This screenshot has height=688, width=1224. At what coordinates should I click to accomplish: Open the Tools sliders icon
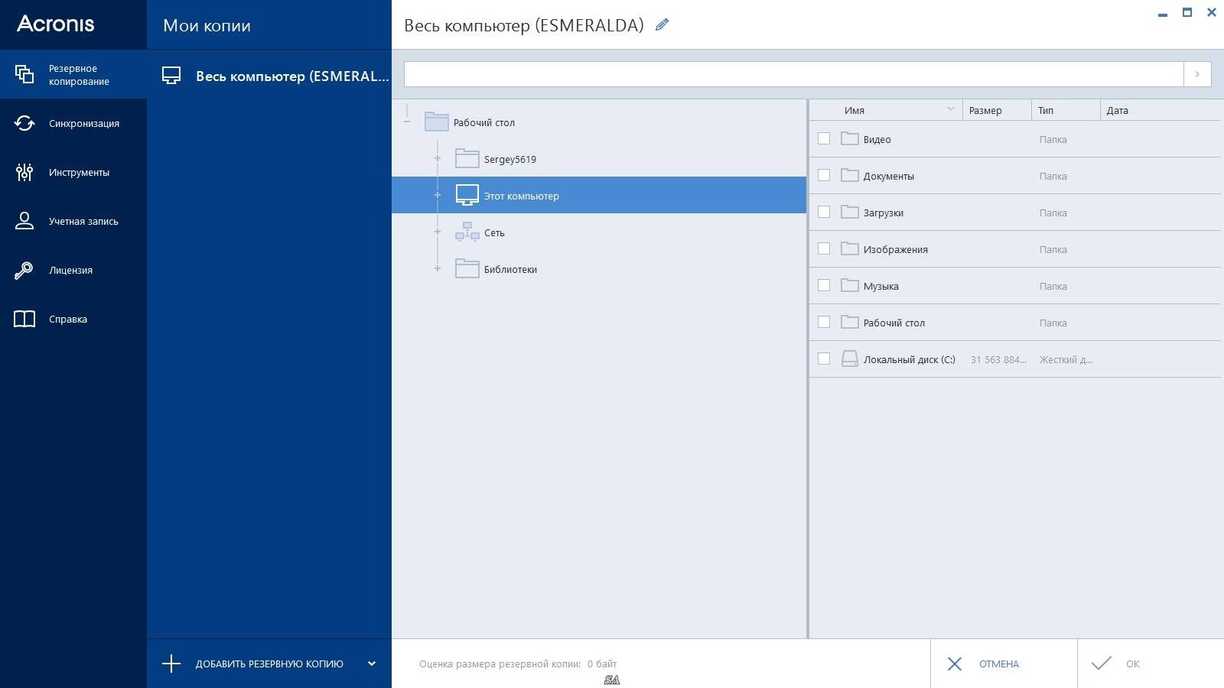point(24,172)
